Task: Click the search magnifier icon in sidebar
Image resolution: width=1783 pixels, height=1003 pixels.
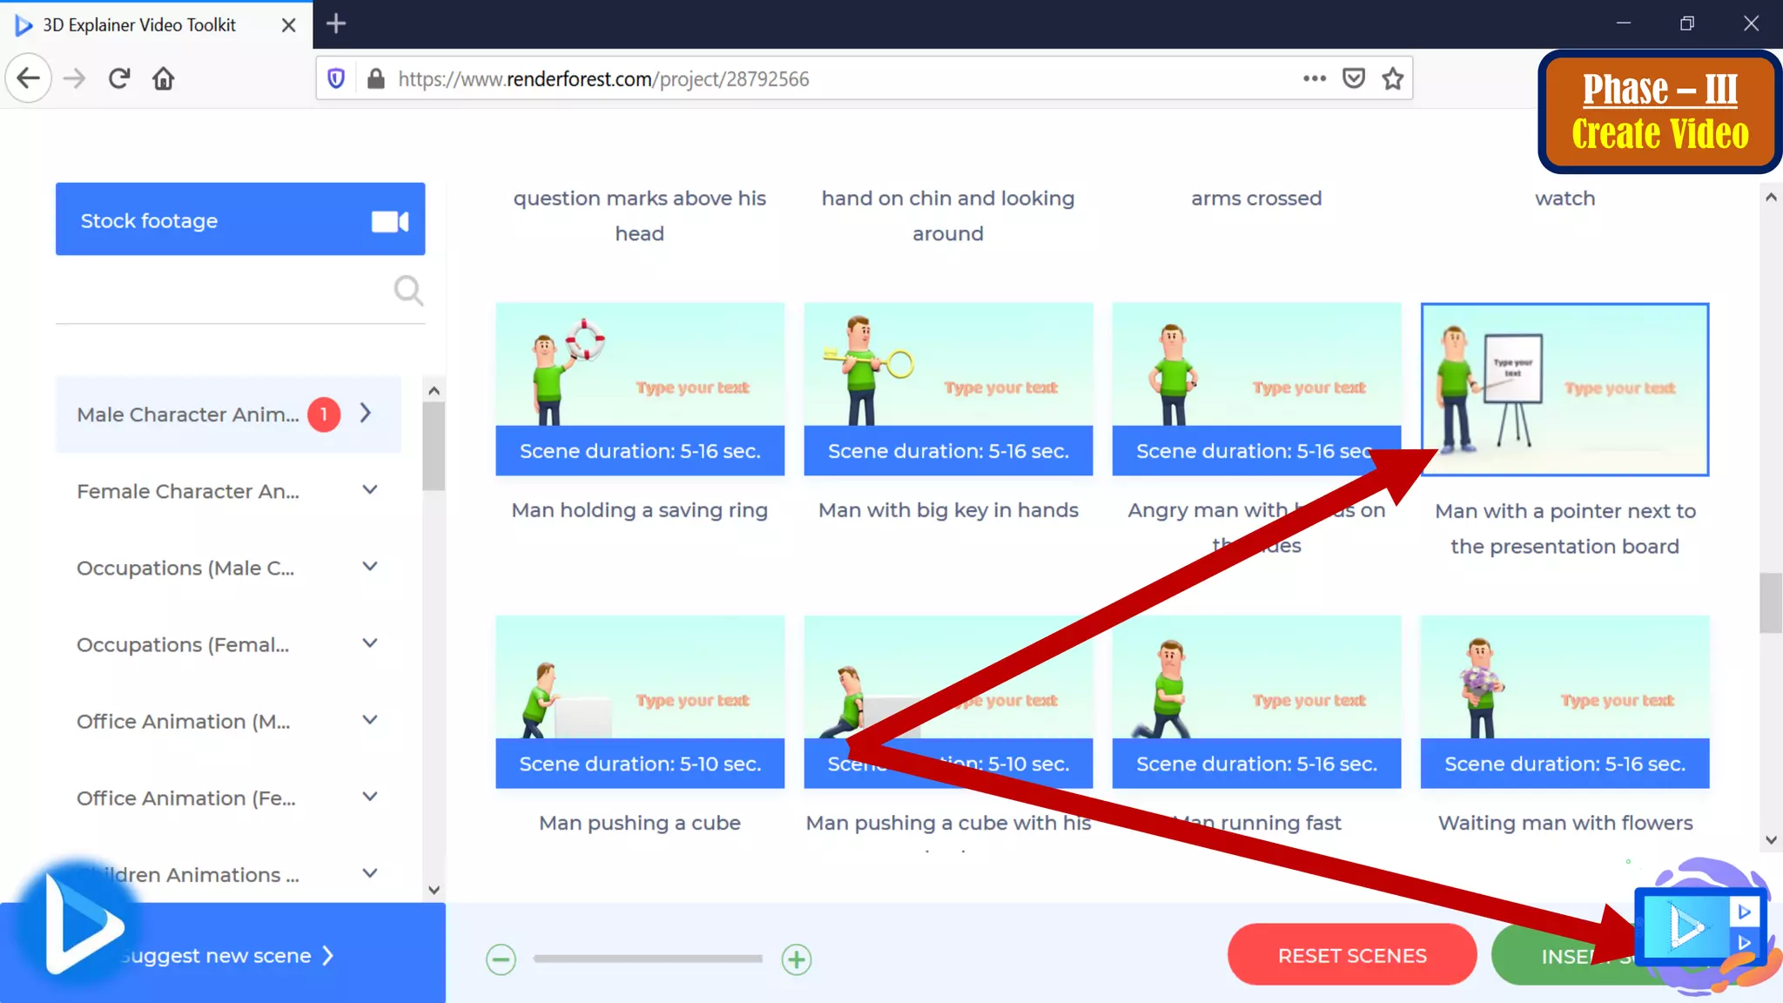Action: [x=408, y=290]
